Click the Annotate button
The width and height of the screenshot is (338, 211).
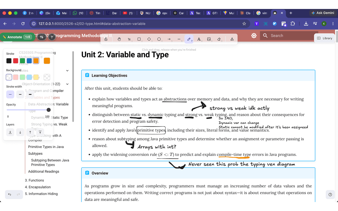pos(17,37)
